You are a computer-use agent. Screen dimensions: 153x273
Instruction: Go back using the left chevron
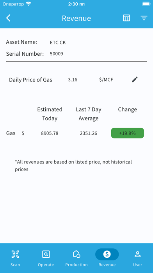point(8,18)
